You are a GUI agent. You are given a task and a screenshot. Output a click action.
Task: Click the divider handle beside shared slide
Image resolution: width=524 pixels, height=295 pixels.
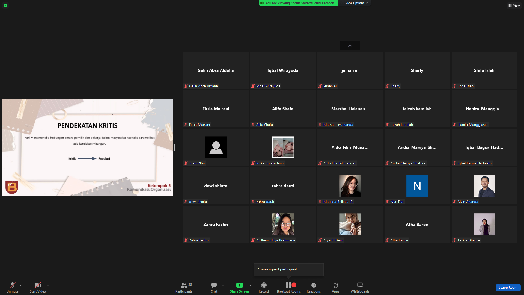tap(175, 147)
